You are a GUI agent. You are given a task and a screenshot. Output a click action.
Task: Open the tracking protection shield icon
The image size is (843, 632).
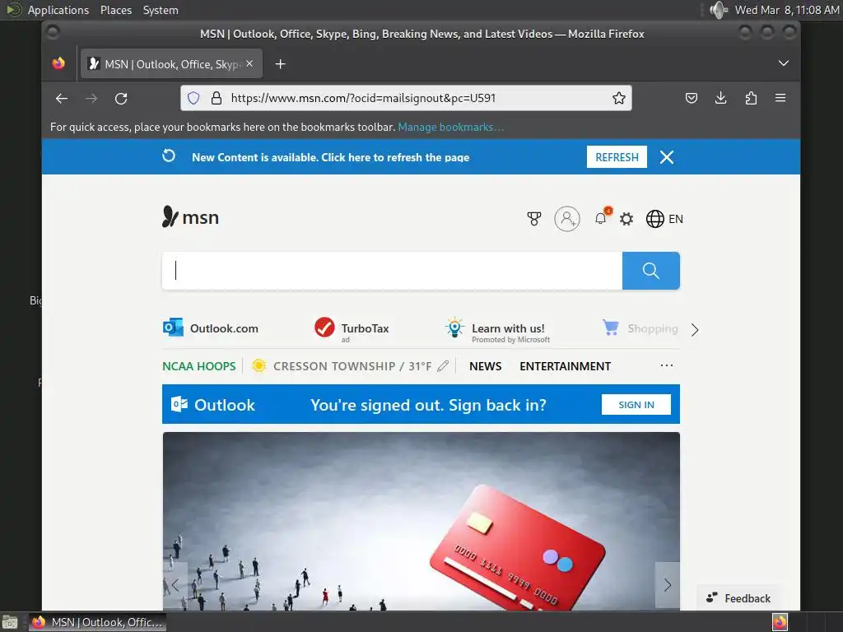point(193,98)
